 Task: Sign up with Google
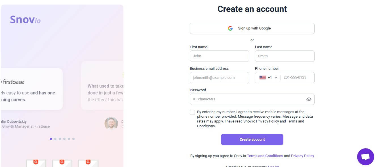point(252,28)
